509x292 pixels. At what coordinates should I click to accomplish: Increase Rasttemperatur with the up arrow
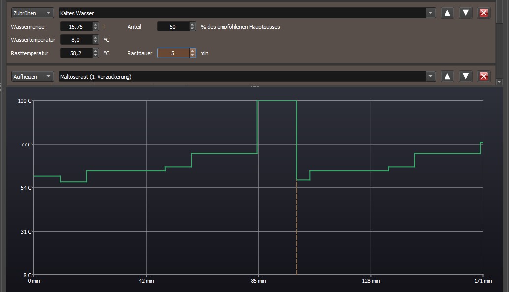[x=95, y=51]
